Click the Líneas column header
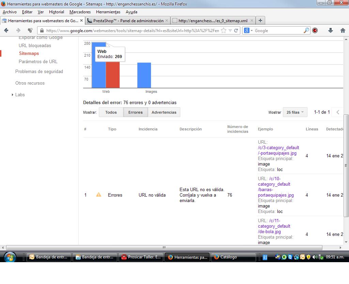 312,129
